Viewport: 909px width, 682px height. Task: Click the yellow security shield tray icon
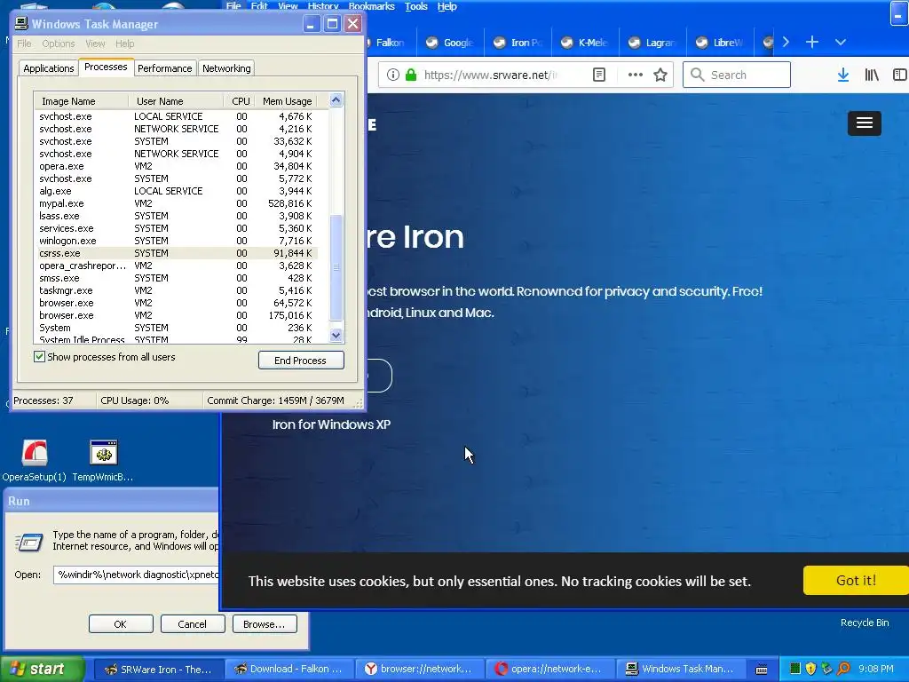811,669
